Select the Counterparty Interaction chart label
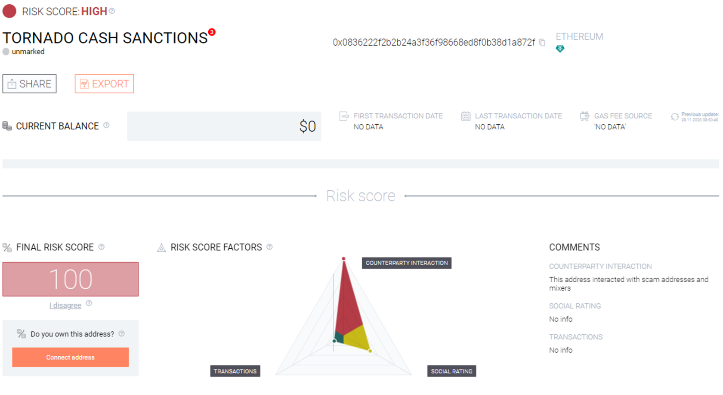Screen dimensions: 723x395 (407, 263)
